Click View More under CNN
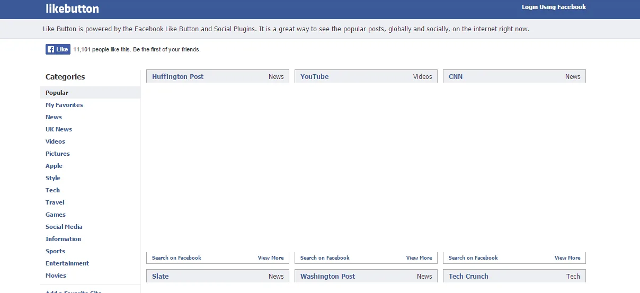 point(567,258)
